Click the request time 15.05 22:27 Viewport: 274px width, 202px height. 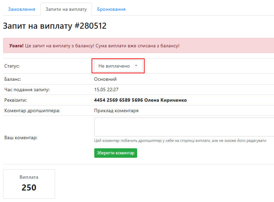pyautogui.click(x=106, y=90)
